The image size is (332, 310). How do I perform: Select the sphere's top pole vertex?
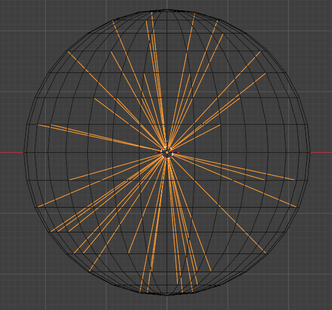point(167,9)
